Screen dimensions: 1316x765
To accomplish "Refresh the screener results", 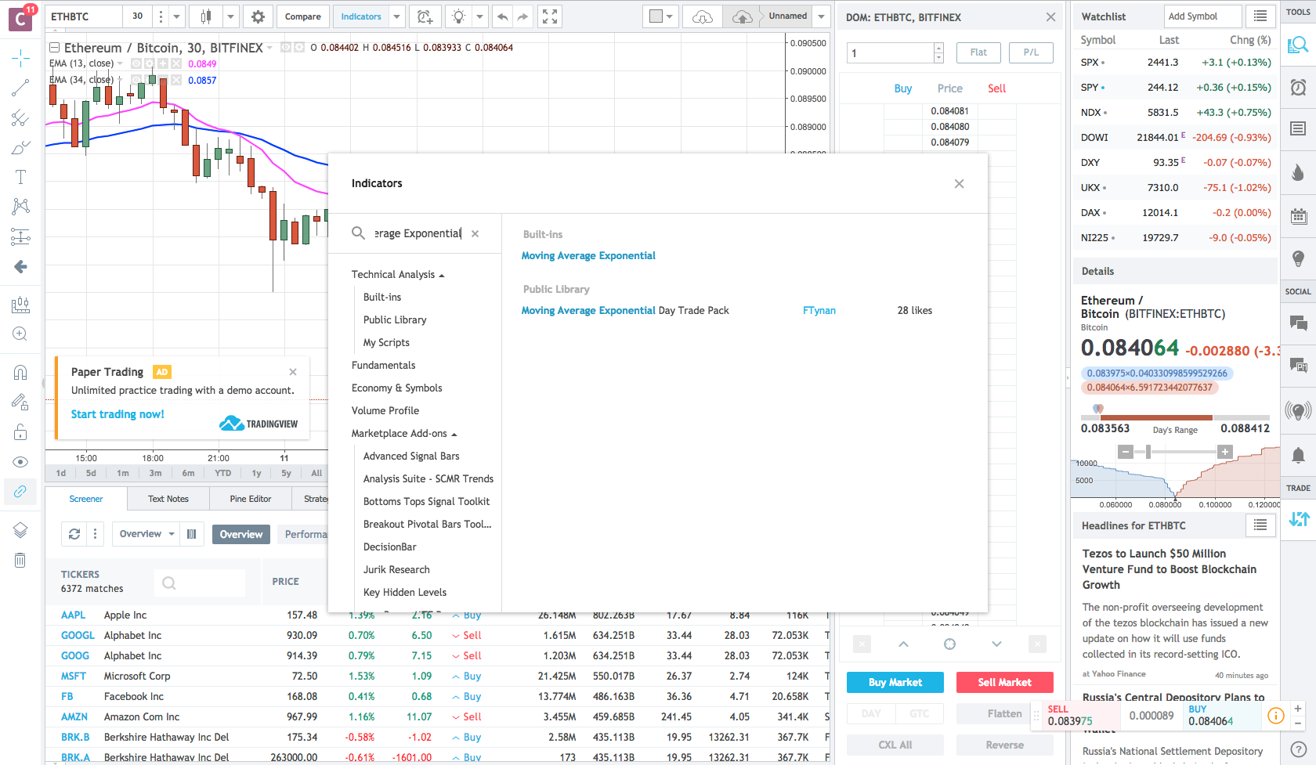I will 74,534.
